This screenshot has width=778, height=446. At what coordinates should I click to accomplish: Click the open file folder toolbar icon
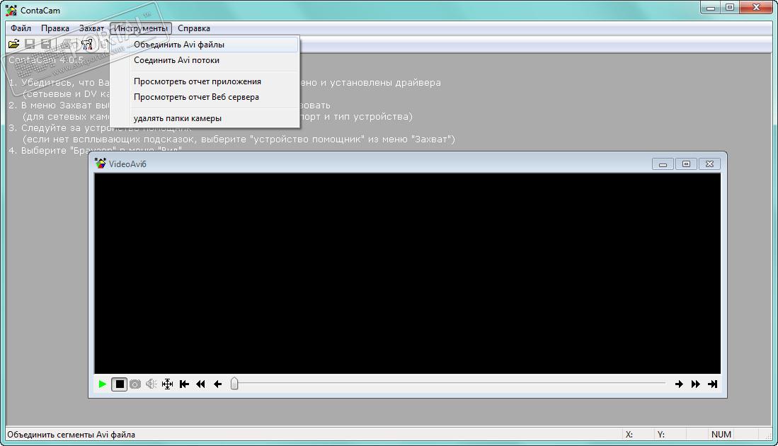click(14, 44)
